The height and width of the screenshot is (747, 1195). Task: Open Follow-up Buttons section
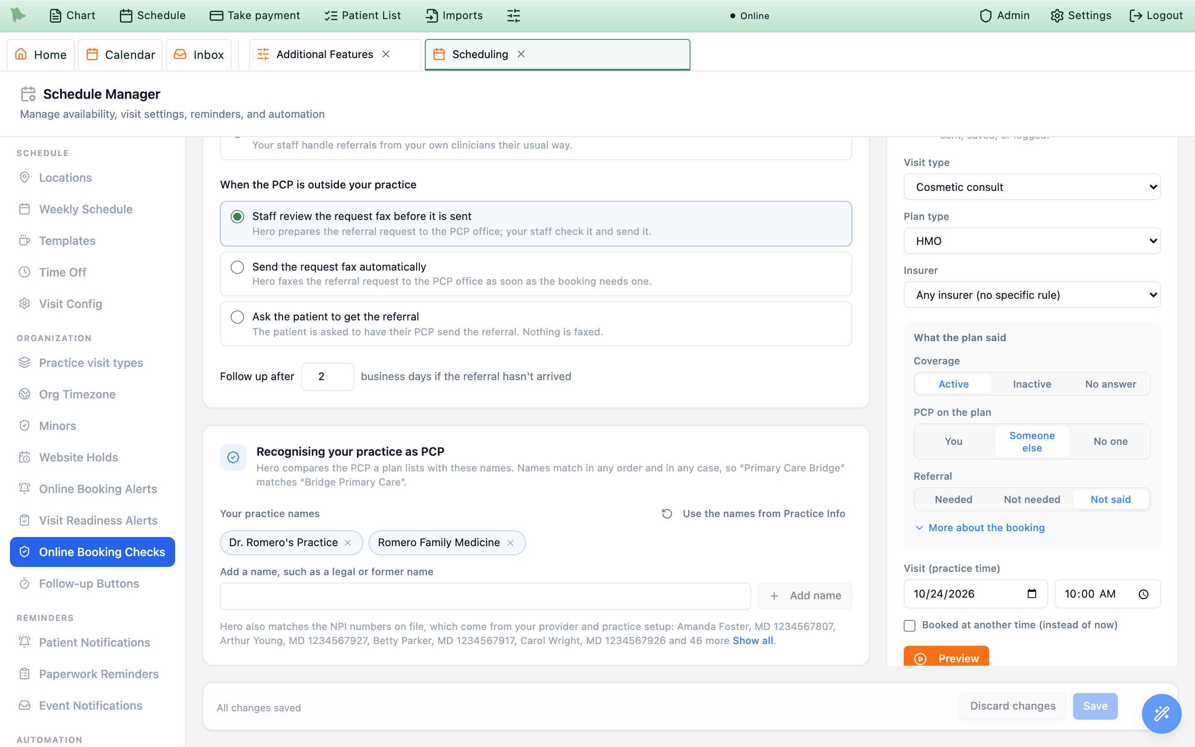[93, 583]
